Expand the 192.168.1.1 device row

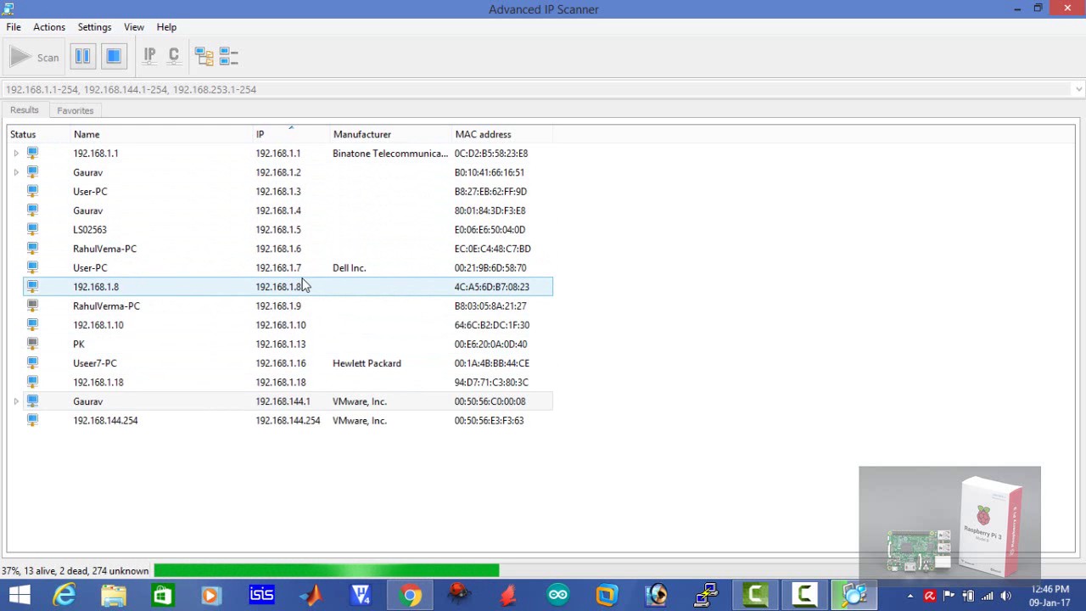point(16,154)
